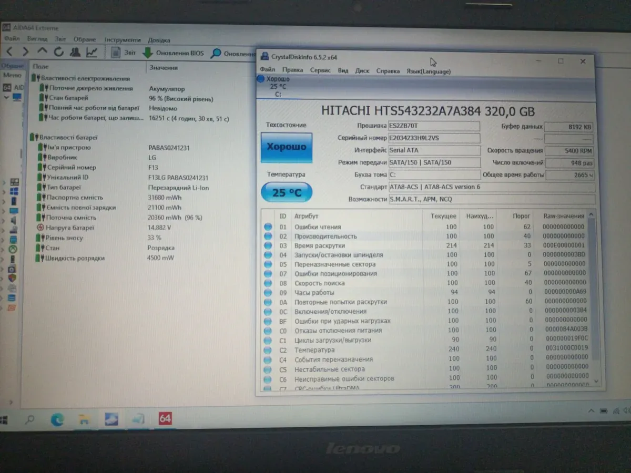Go up one level with Up arrow
631x473 pixels.
tap(42, 52)
